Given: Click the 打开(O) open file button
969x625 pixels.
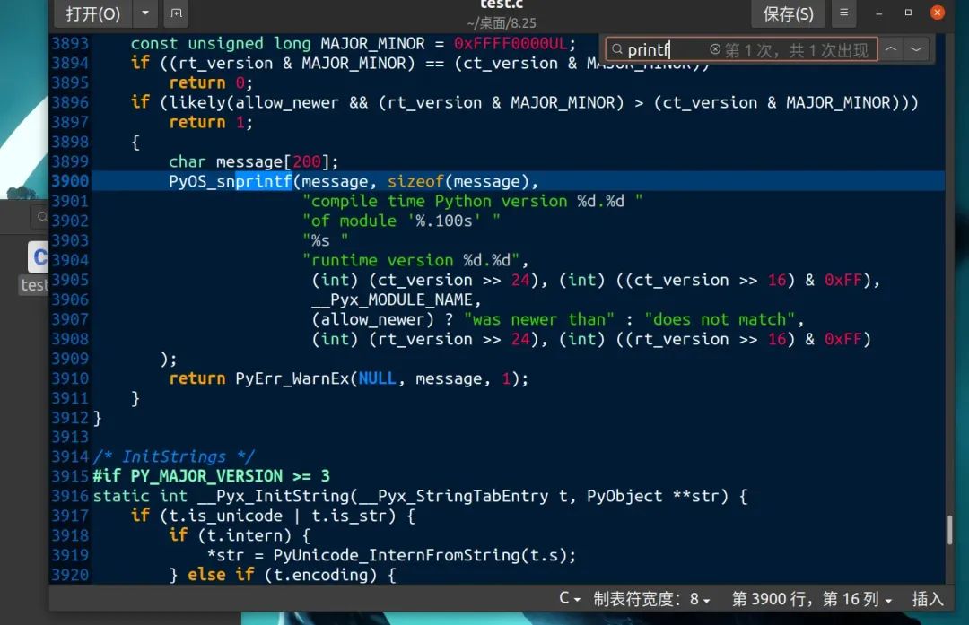Looking at the screenshot, I should pos(93,13).
